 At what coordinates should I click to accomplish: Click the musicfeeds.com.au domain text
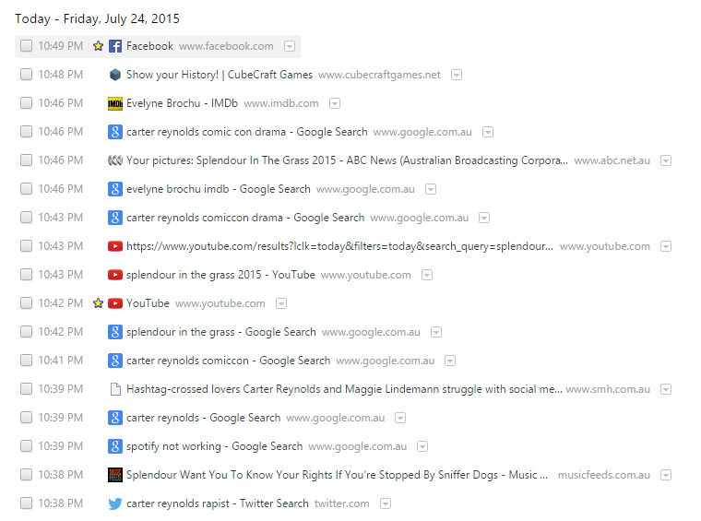(603, 475)
